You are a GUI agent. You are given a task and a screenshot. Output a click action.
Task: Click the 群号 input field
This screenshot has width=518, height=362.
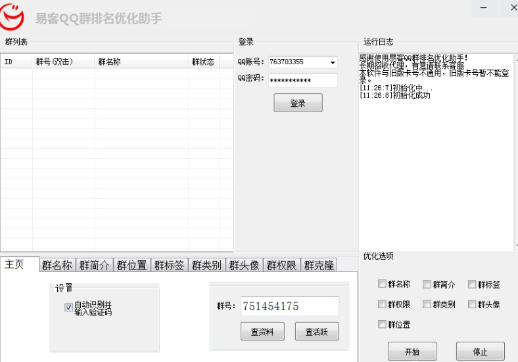[290, 306]
